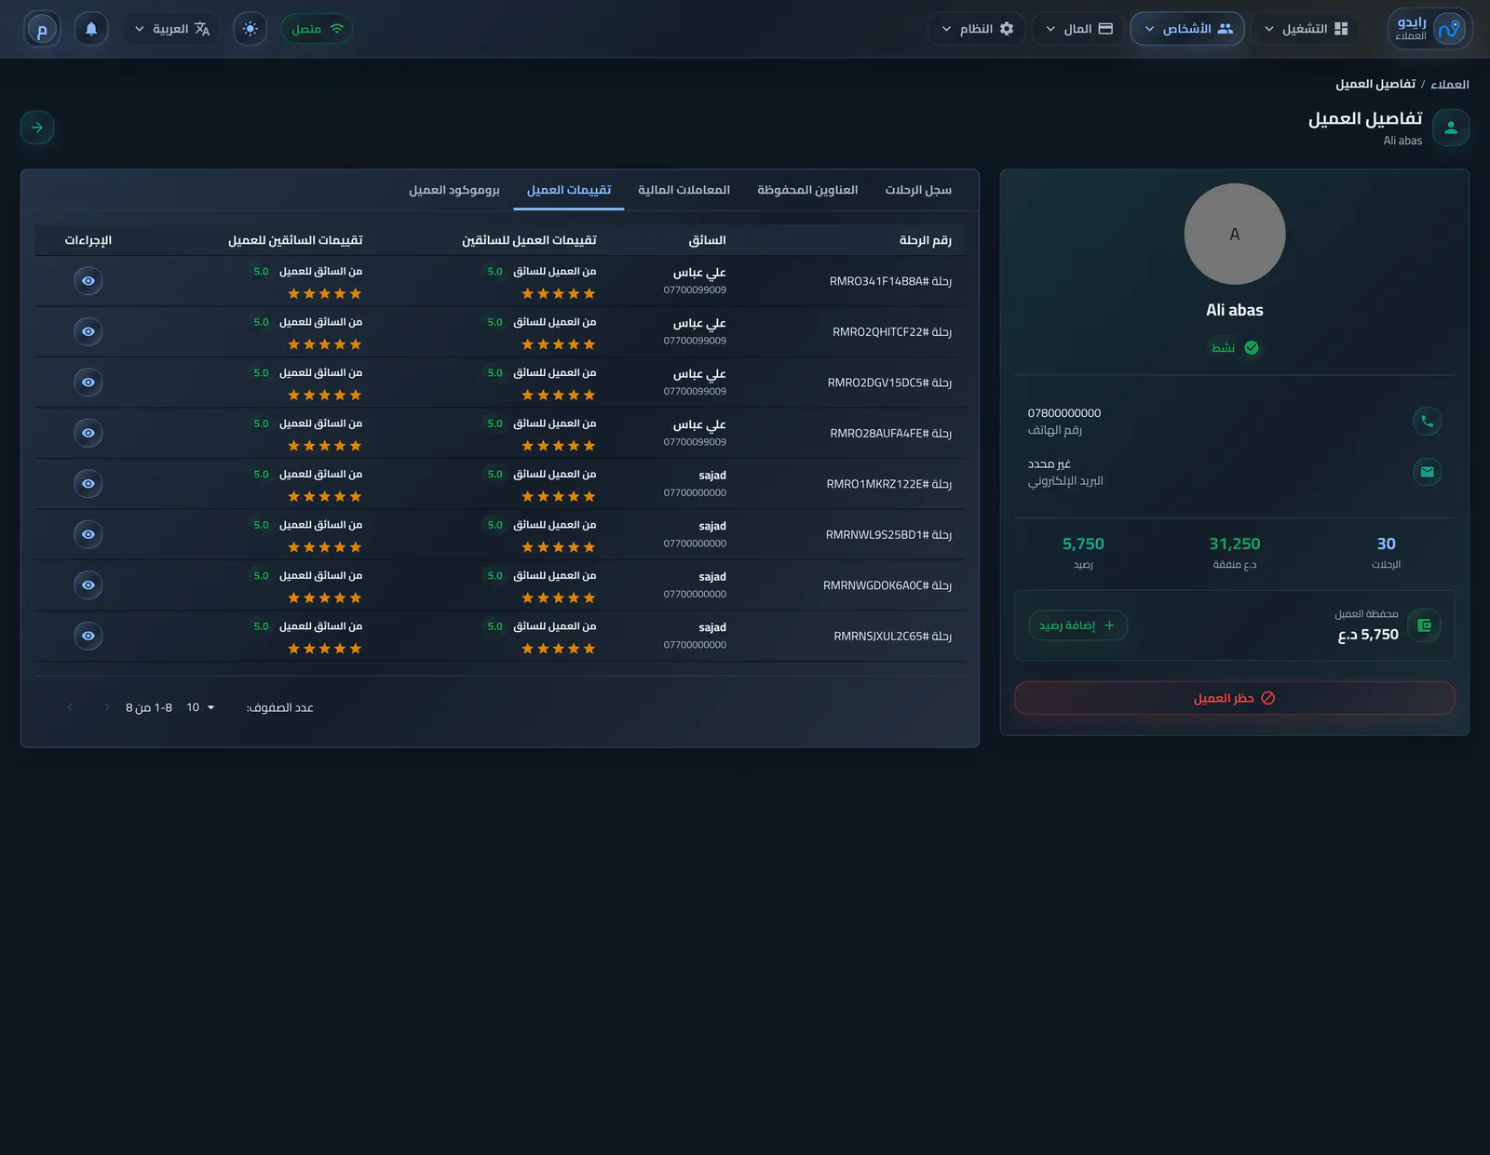This screenshot has width=1490, height=1155.
Task: Click the customer avatar circle A
Action: coord(1235,234)
